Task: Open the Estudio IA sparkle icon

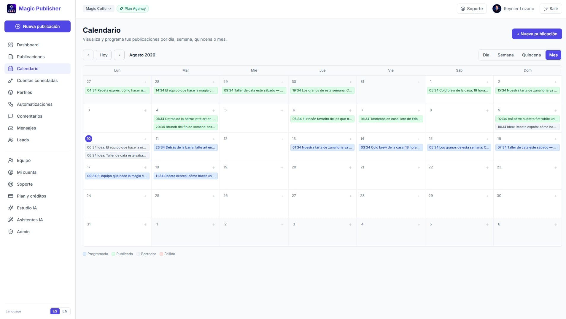Action: pyautogui.click(x=11, y=208)
